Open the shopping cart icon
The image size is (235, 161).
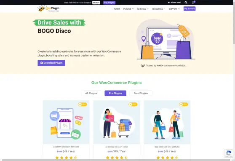click(193, 3)
